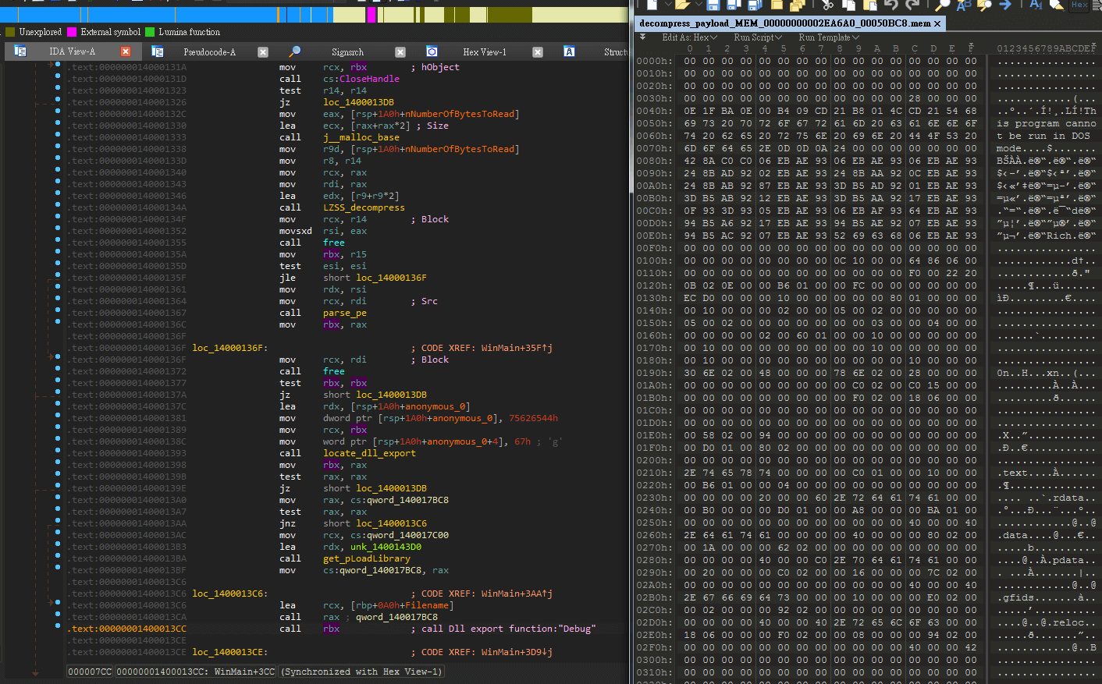Click the Replace 'AB' icon in hex editor toolbar

pyautogui.click(x=964, y=5)
